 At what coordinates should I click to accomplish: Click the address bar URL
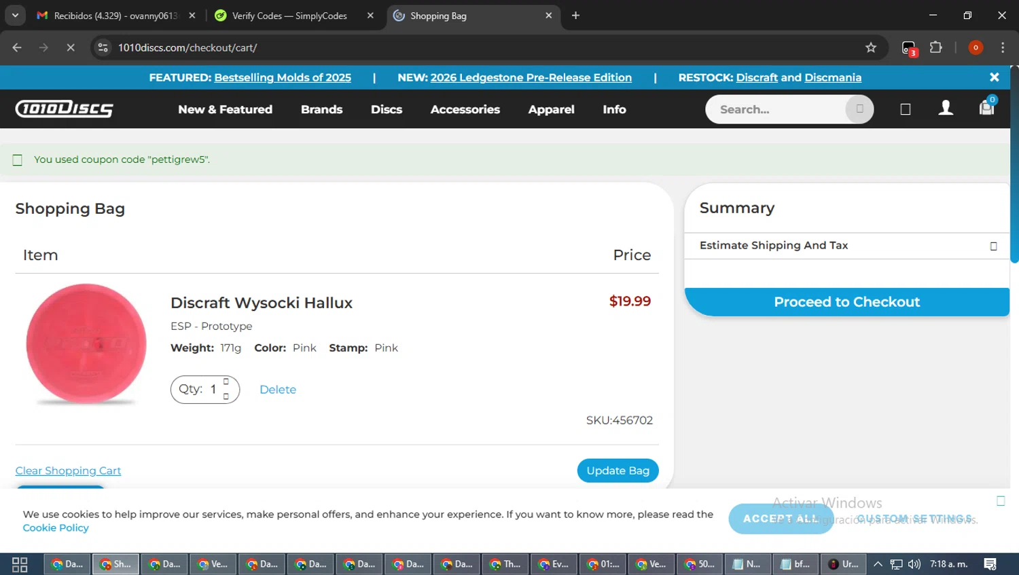pos(187,48)
